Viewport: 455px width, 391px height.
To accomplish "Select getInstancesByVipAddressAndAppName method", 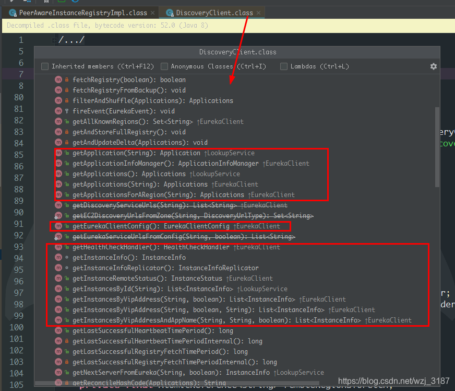I will (x=242, y=320).
